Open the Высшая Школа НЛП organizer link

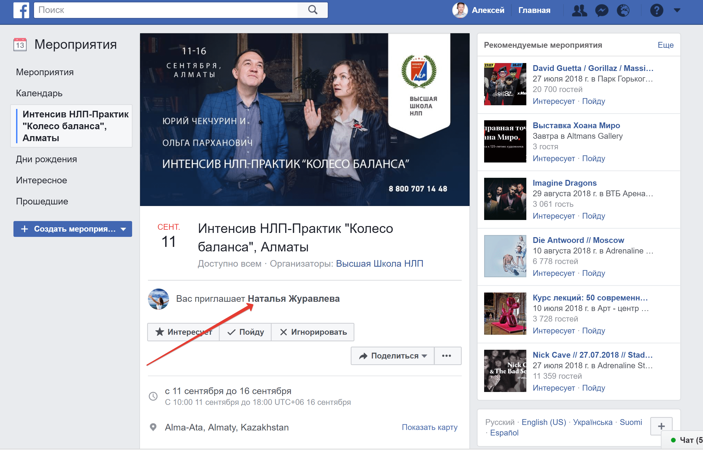pos(379,264)
